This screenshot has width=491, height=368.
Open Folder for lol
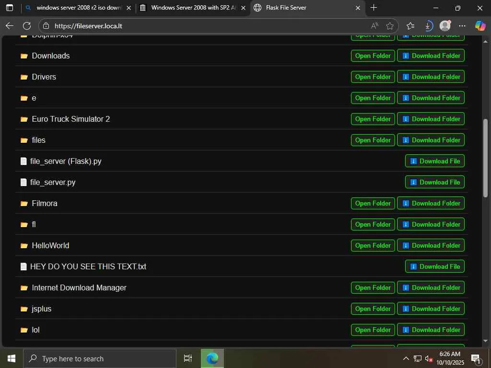pos(373,330)
